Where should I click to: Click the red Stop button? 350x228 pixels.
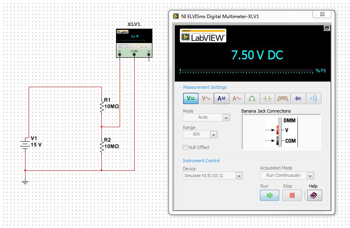pyautogui.click(x=292, y=195)
